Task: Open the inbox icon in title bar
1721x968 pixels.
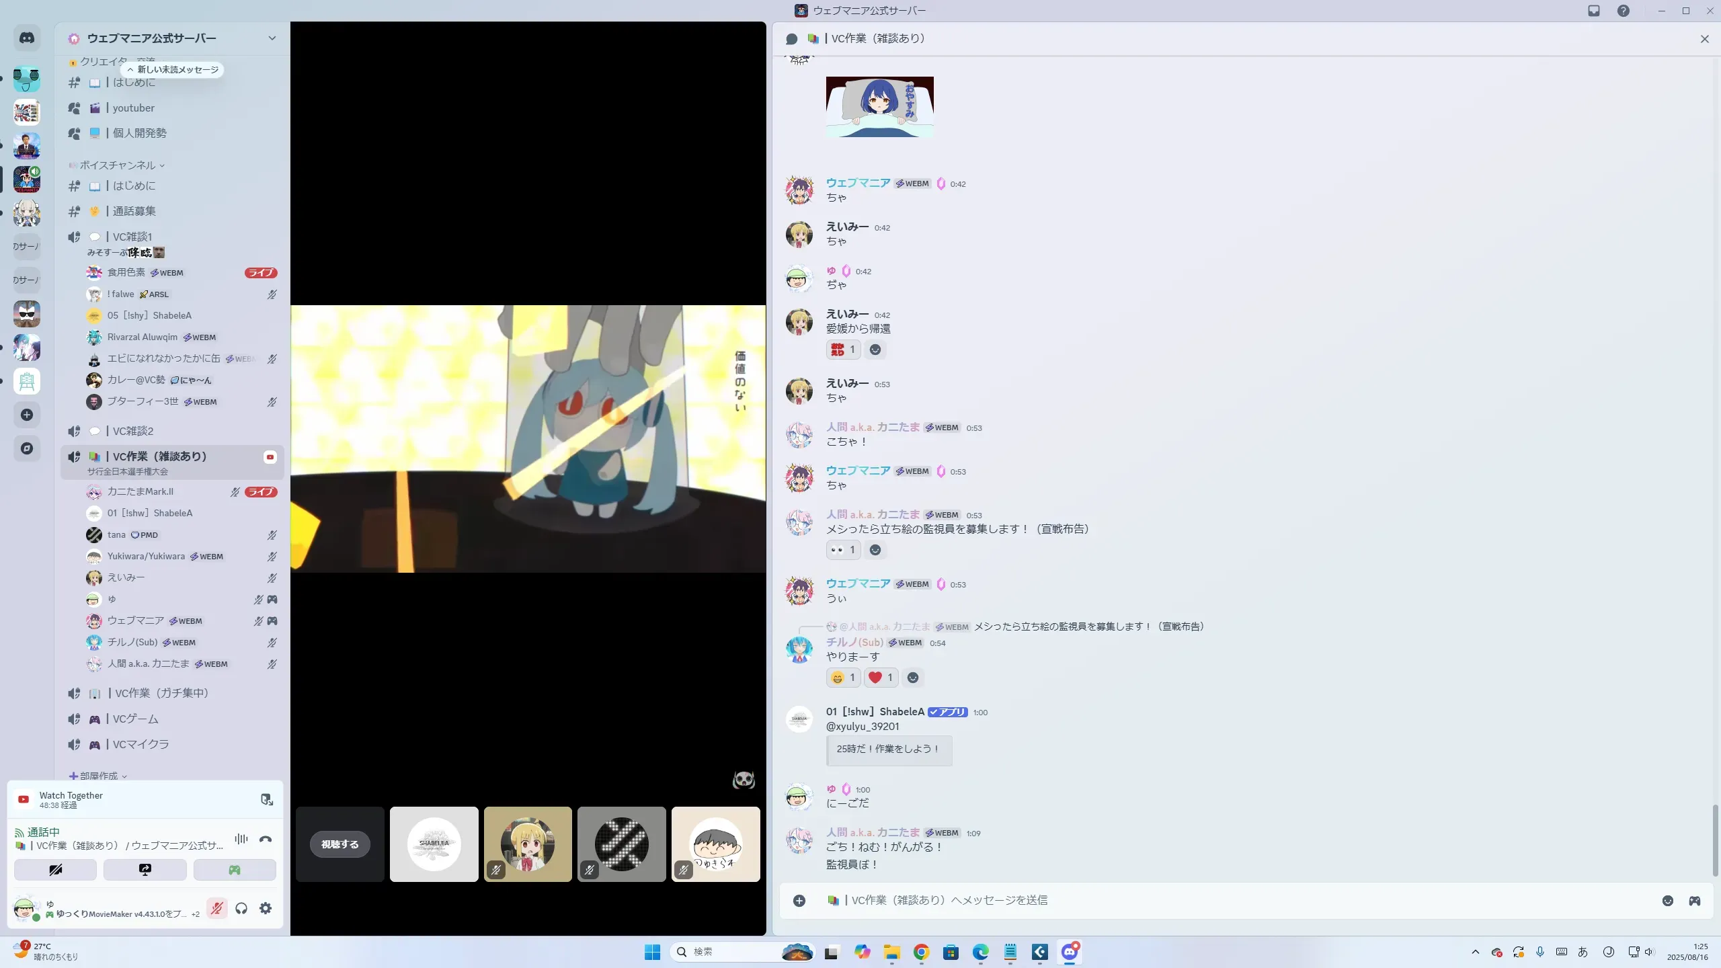Action: (x=1593, y=11)
